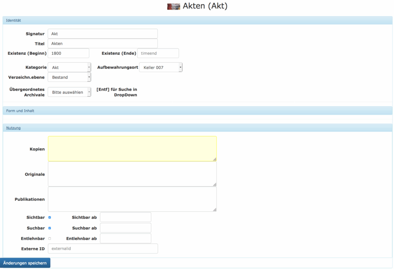This screenshot has width=394, height=269.
Task: Click into the Kopien text area
Action: [132, 149]
